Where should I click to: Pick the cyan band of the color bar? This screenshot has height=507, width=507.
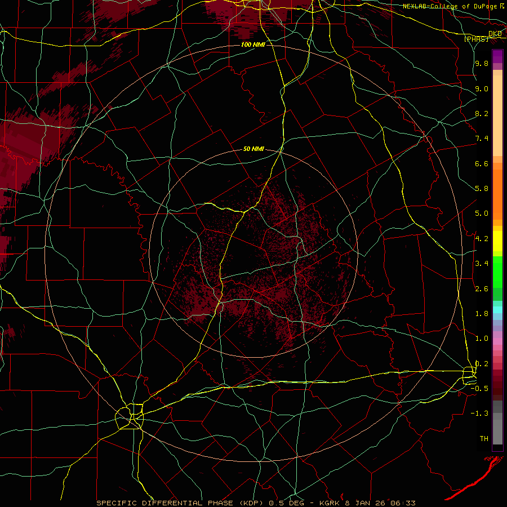[x=497, y=310]
